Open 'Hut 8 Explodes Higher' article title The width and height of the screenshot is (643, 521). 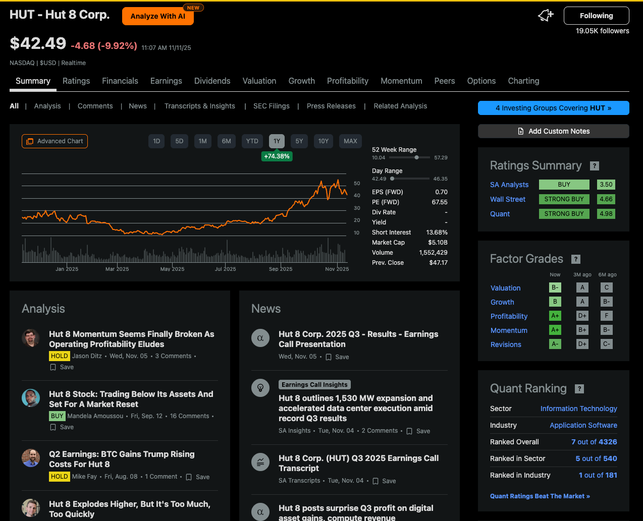[x=130, y=509]
